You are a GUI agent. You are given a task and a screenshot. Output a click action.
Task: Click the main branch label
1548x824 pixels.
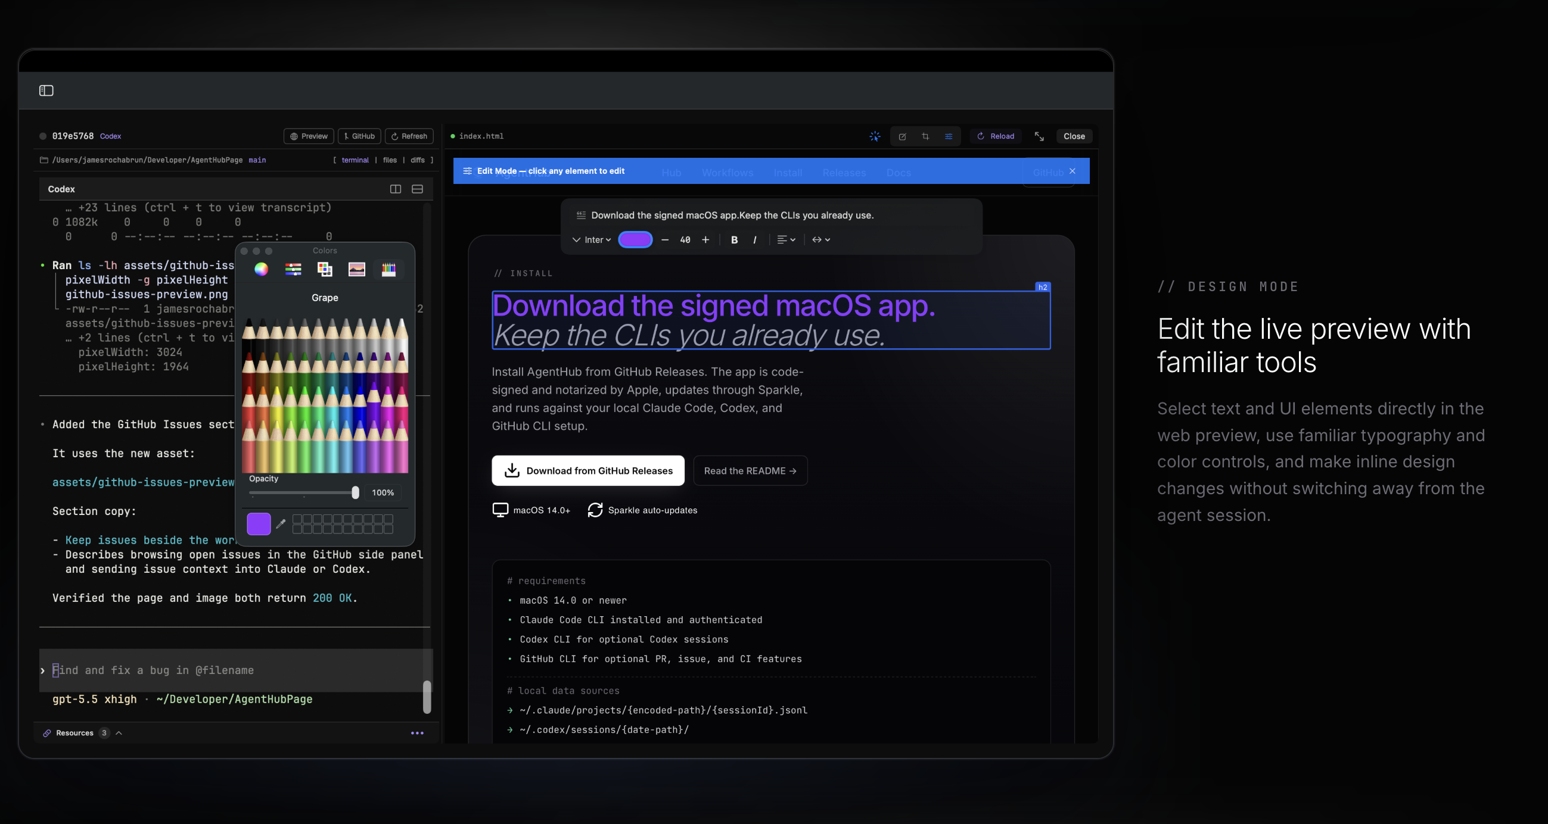257,160
